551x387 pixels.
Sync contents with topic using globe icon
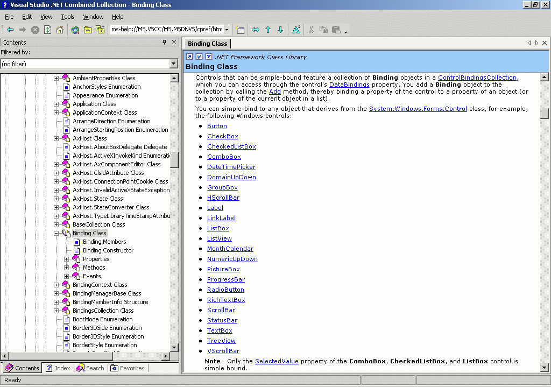[x=75, y=30]
